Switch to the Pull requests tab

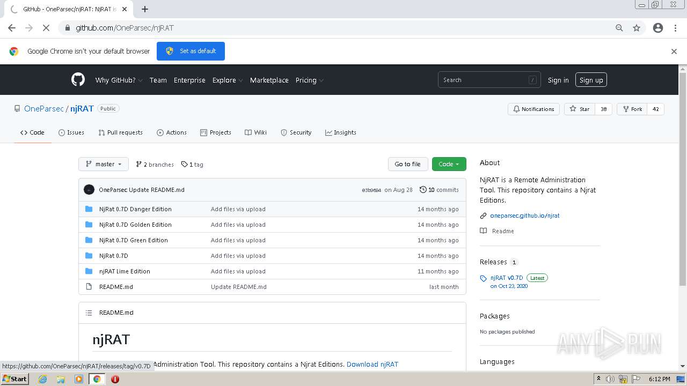[x=121, y=132]
